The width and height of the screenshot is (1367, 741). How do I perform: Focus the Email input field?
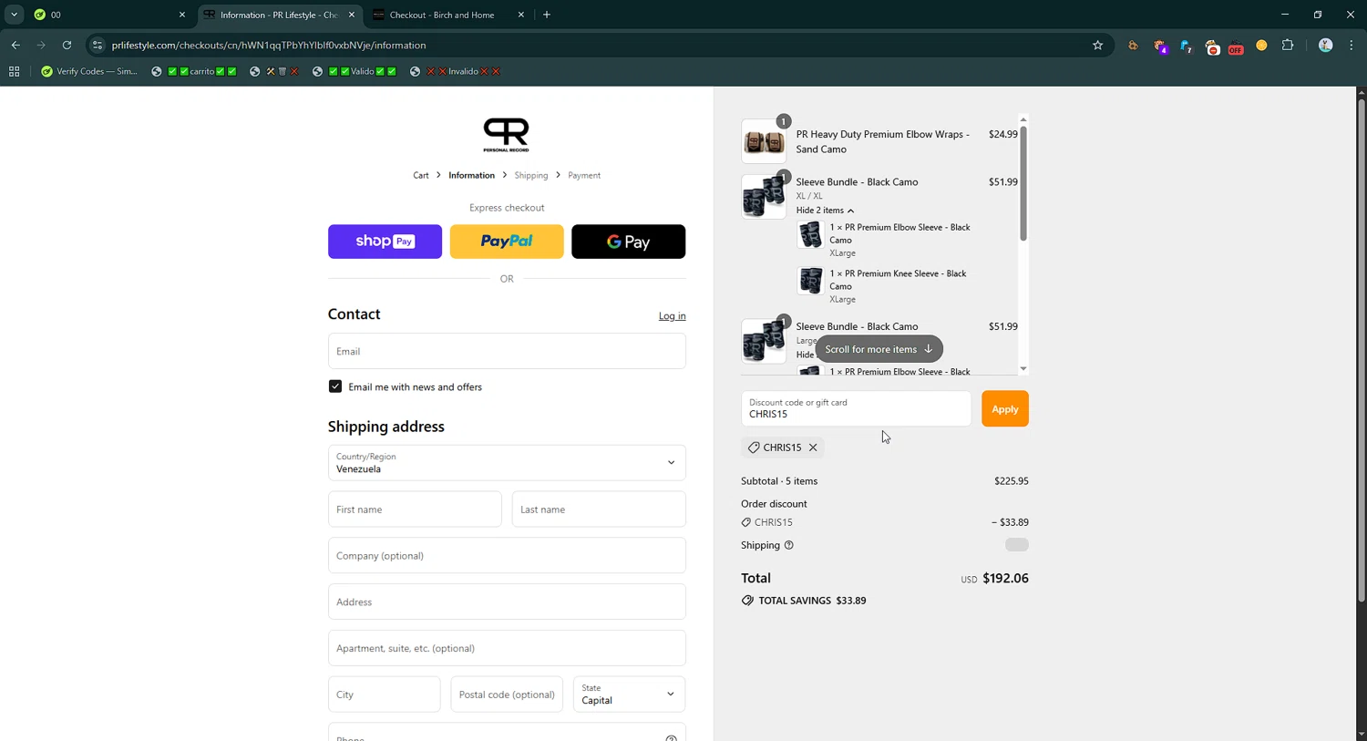pos(507,351)
